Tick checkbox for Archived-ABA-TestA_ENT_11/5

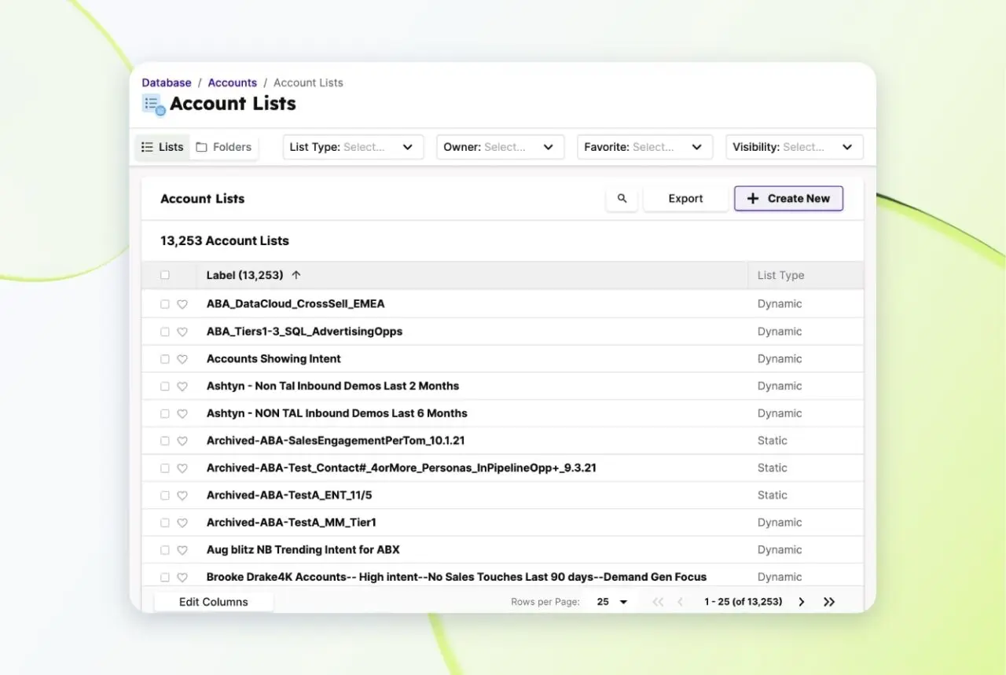point(165,496)
